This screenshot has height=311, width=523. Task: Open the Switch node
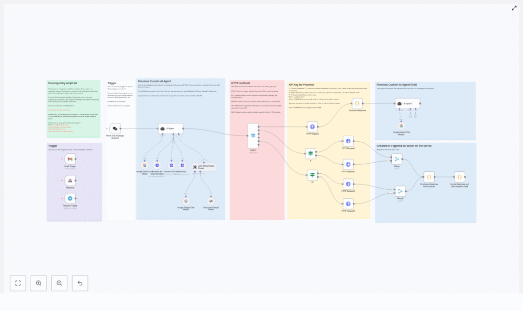tap(253, 135)
